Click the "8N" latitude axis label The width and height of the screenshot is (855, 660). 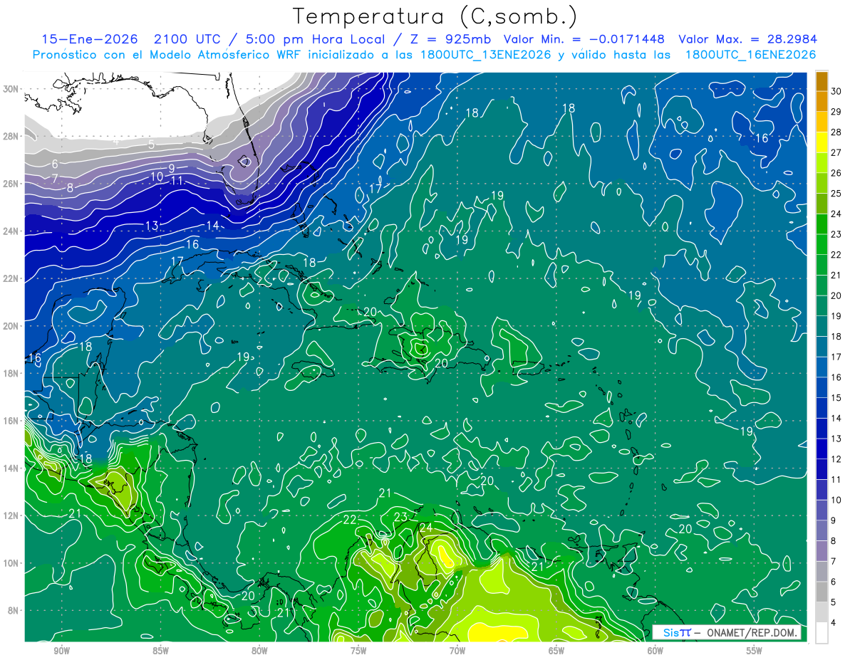pos(14,611)
